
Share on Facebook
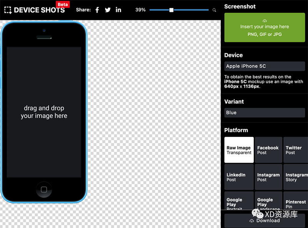click(x=97, y=10)
